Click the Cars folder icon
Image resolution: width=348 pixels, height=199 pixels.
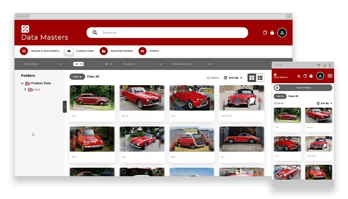(30, 90)
